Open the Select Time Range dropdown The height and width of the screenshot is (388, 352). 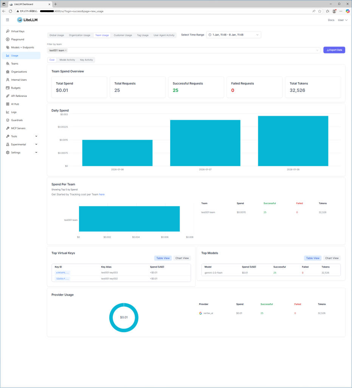click(x=234, y=35)
